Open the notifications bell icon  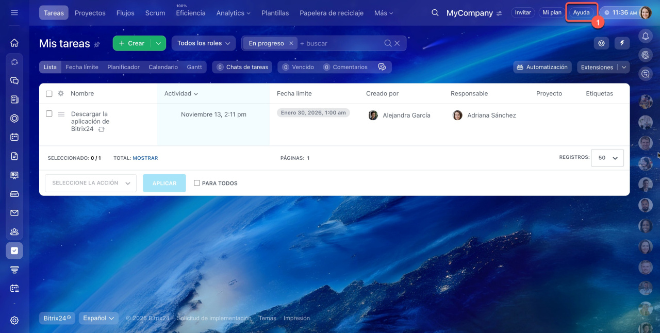point(646,36)
